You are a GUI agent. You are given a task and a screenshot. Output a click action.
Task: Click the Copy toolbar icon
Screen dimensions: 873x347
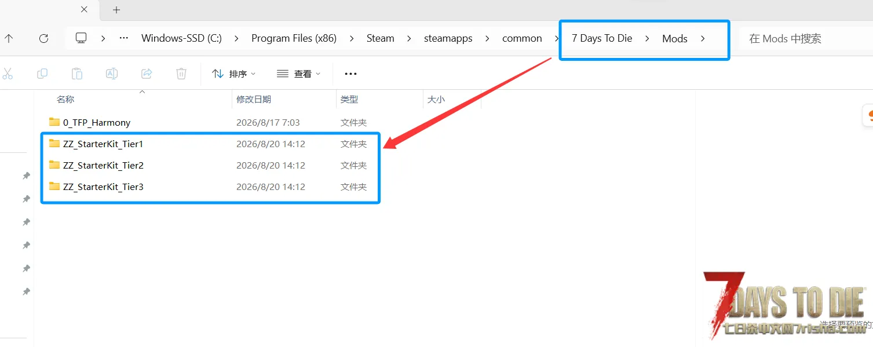pyautogui.click(x=42, y=74)
